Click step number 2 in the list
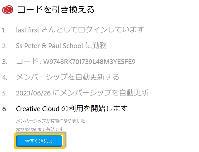 (x=4, y=46)
